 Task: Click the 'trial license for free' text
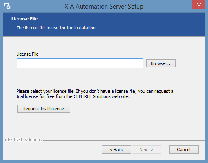click(36, 96)
